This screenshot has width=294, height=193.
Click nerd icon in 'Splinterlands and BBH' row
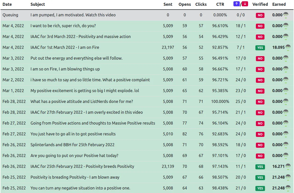[x=286, y=145]
